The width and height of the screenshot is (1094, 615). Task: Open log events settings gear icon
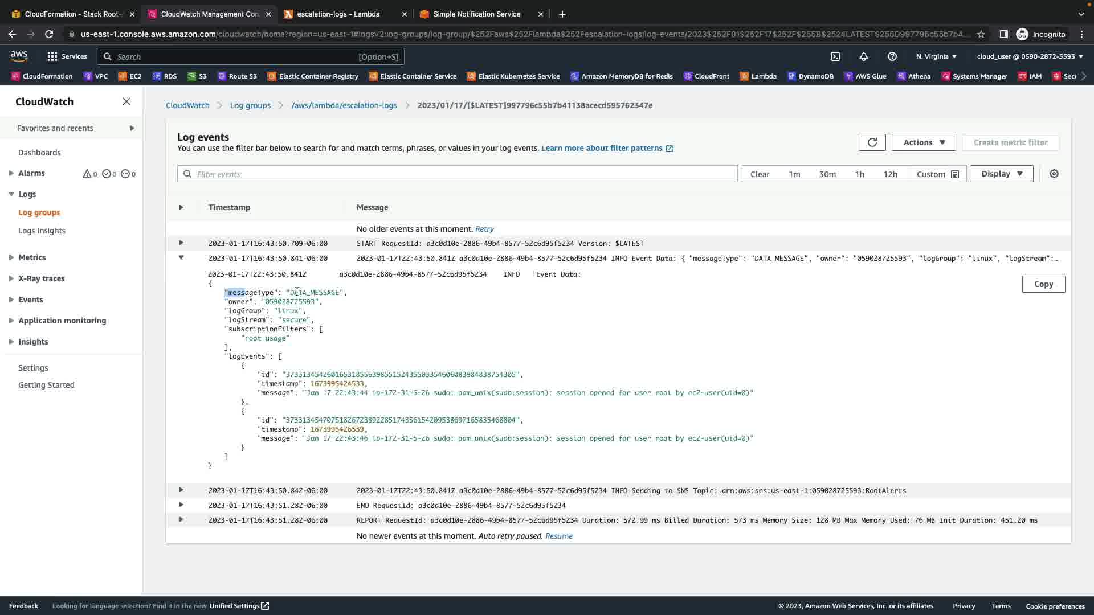[1054, 174]
